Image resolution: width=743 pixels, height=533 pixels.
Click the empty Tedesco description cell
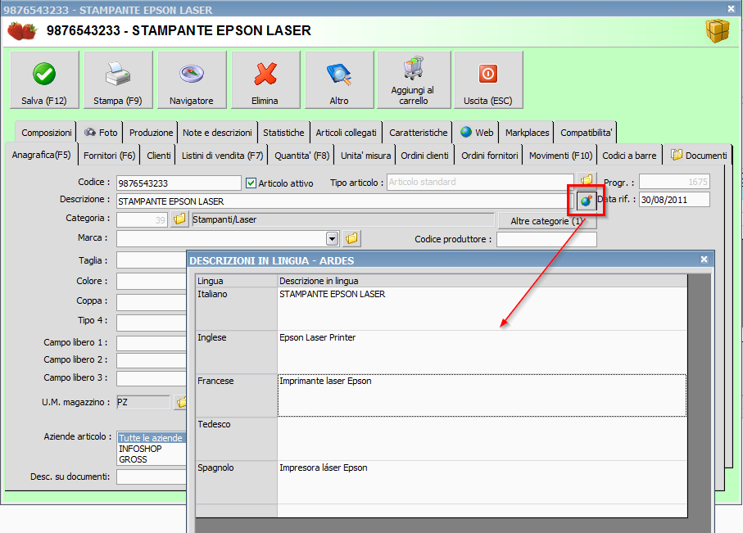(482, 439)
